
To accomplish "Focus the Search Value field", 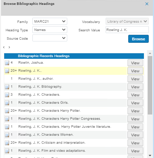I will pos(127,30).
